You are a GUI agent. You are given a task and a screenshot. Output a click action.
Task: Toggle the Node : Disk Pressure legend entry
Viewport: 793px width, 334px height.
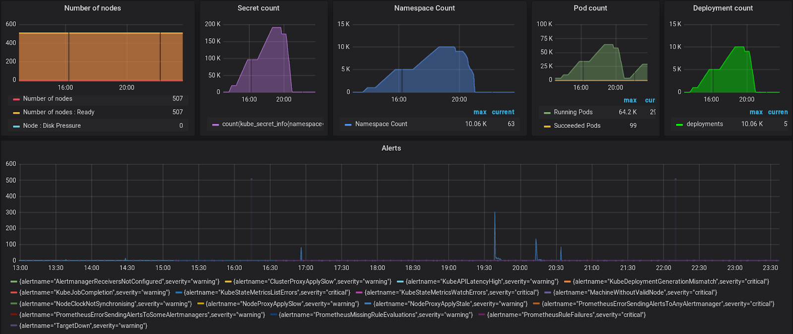pos(52,125)
